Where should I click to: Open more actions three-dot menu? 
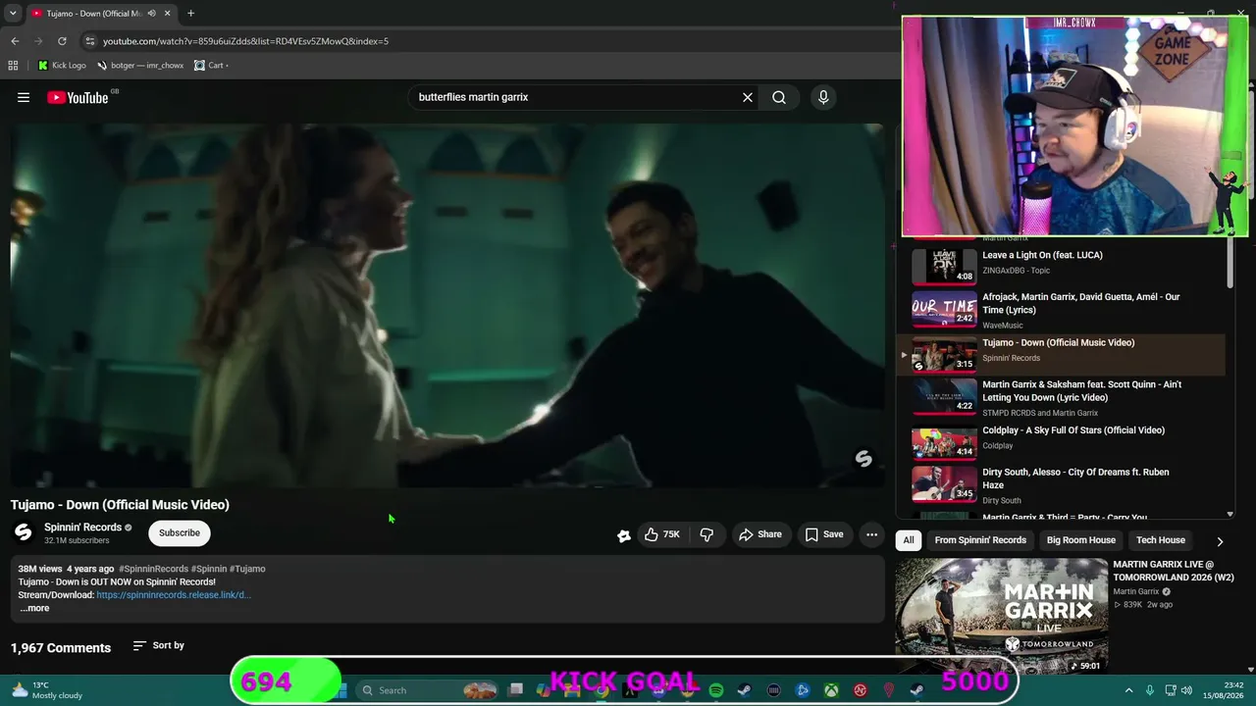point(871,534)
